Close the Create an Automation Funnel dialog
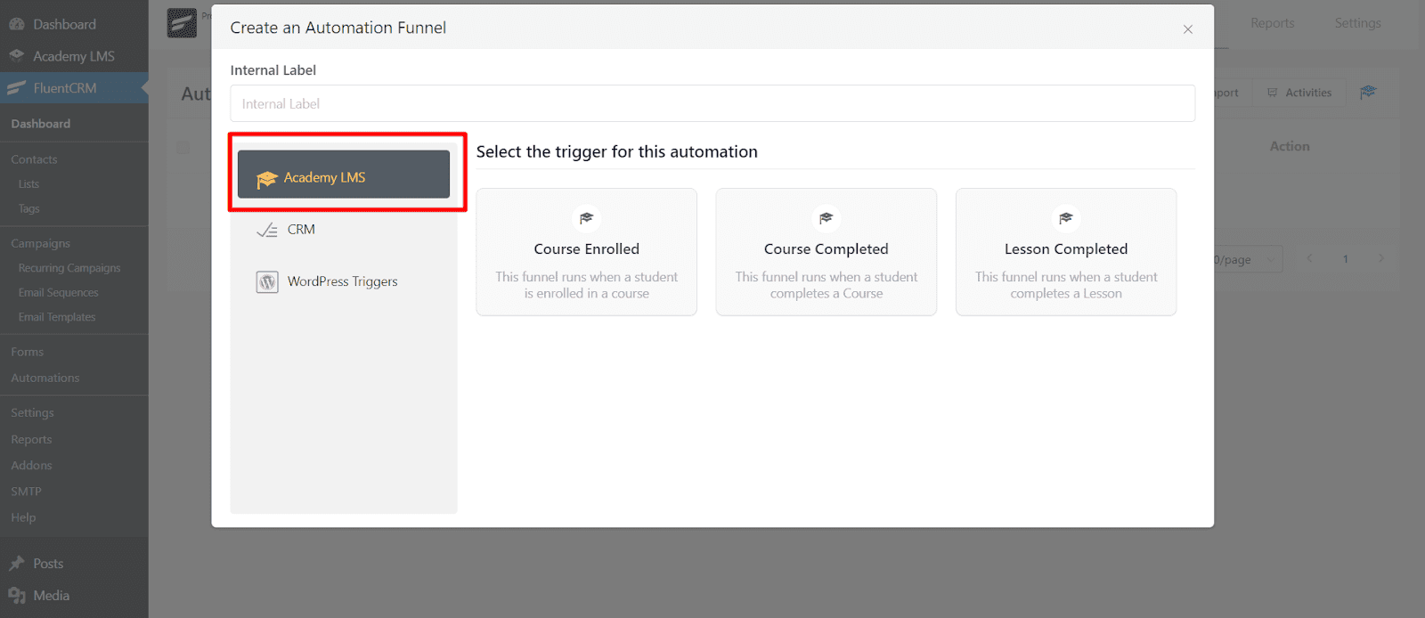1425x618 pixels. click(x=1187, y=29)
